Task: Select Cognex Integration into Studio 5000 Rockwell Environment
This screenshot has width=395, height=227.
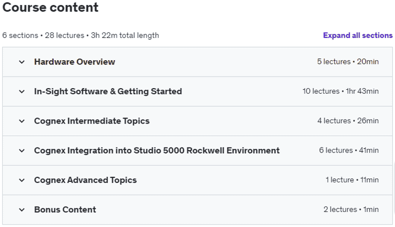Action: [156, 150]
